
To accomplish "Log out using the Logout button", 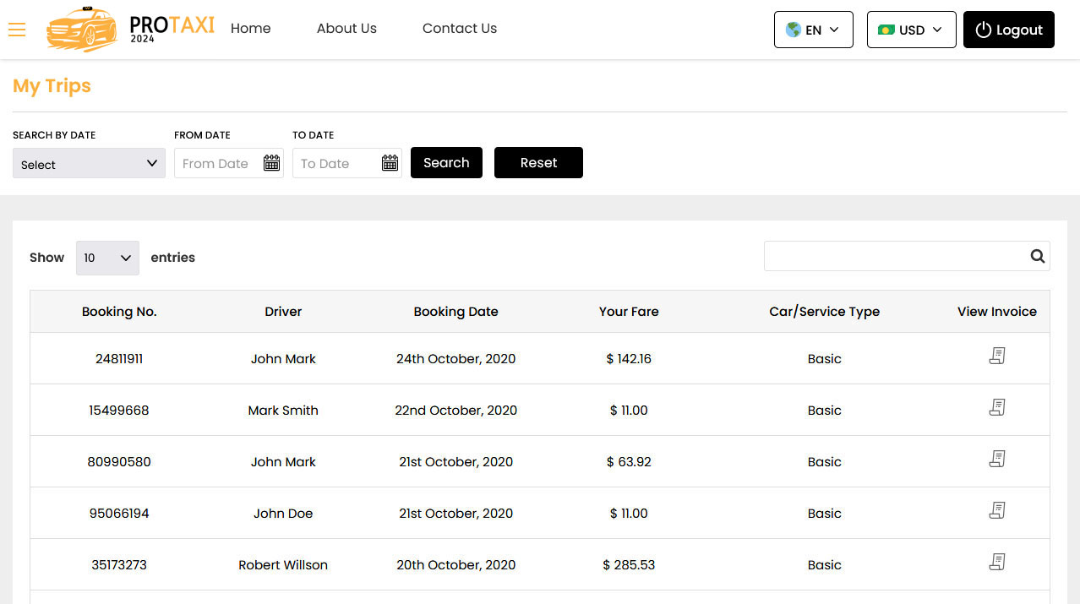I will (1009, 30).
